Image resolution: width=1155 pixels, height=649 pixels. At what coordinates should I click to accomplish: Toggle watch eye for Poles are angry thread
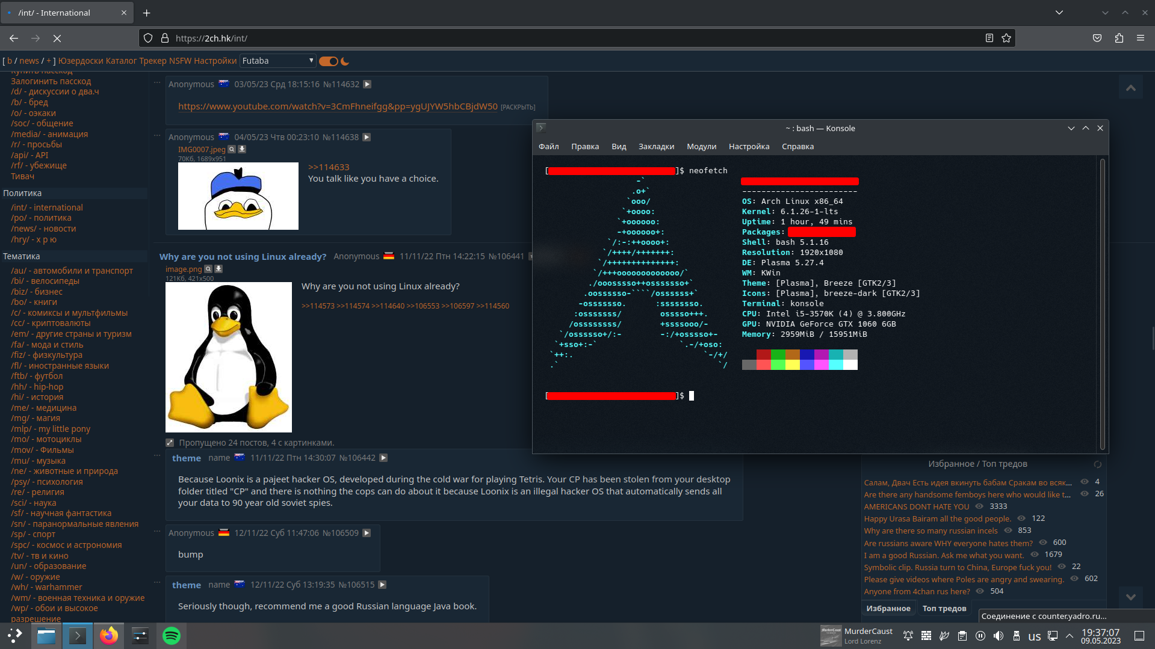click(x=1074, y=579)
